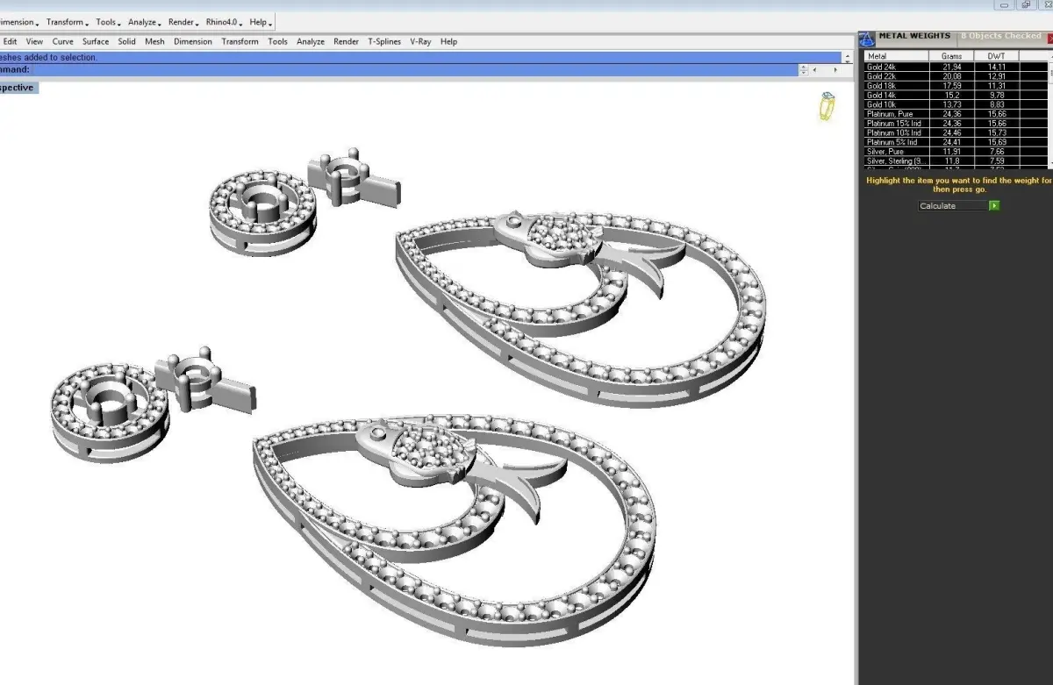Click the metal weights table scrollbar
Image resolution: width=1053 pixels, height=685 pixels.
1050,110
